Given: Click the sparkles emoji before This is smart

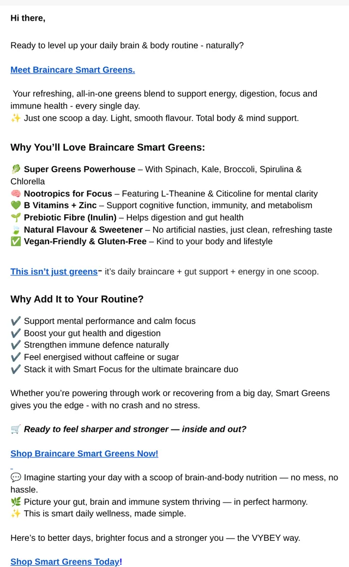Looking at the screenshot, I should 16,514.
